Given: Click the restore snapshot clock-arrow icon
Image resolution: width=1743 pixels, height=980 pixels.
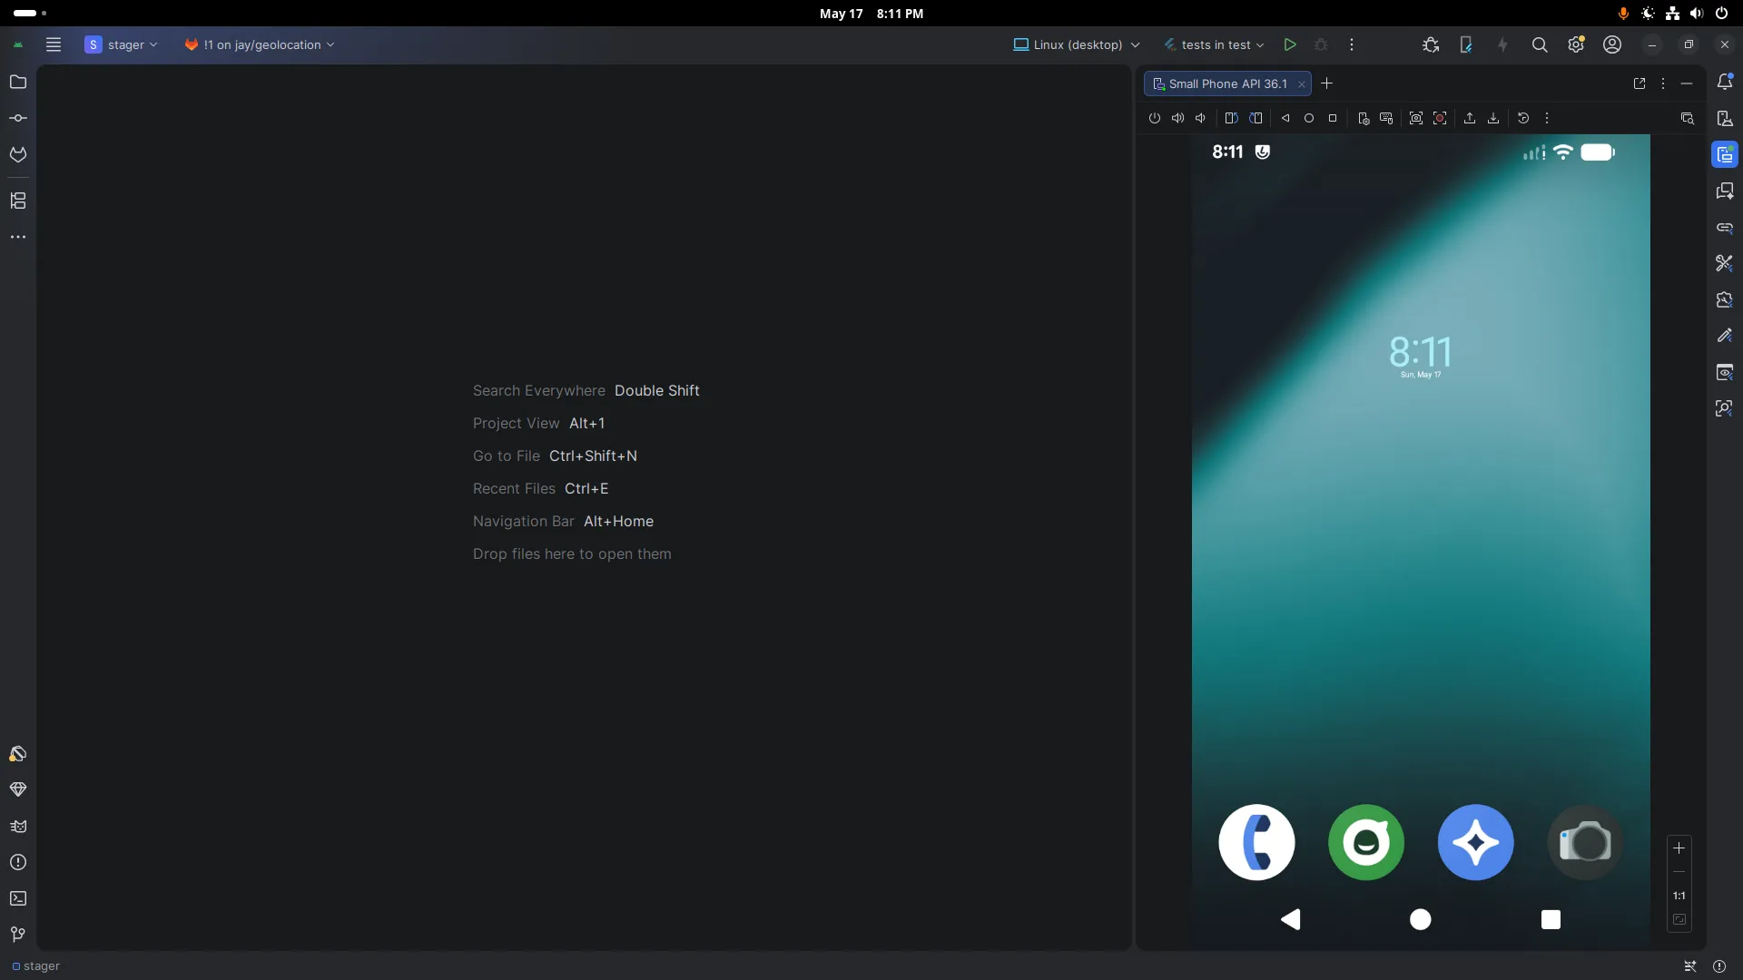Looking at the screenshot, I should 1523,118.
